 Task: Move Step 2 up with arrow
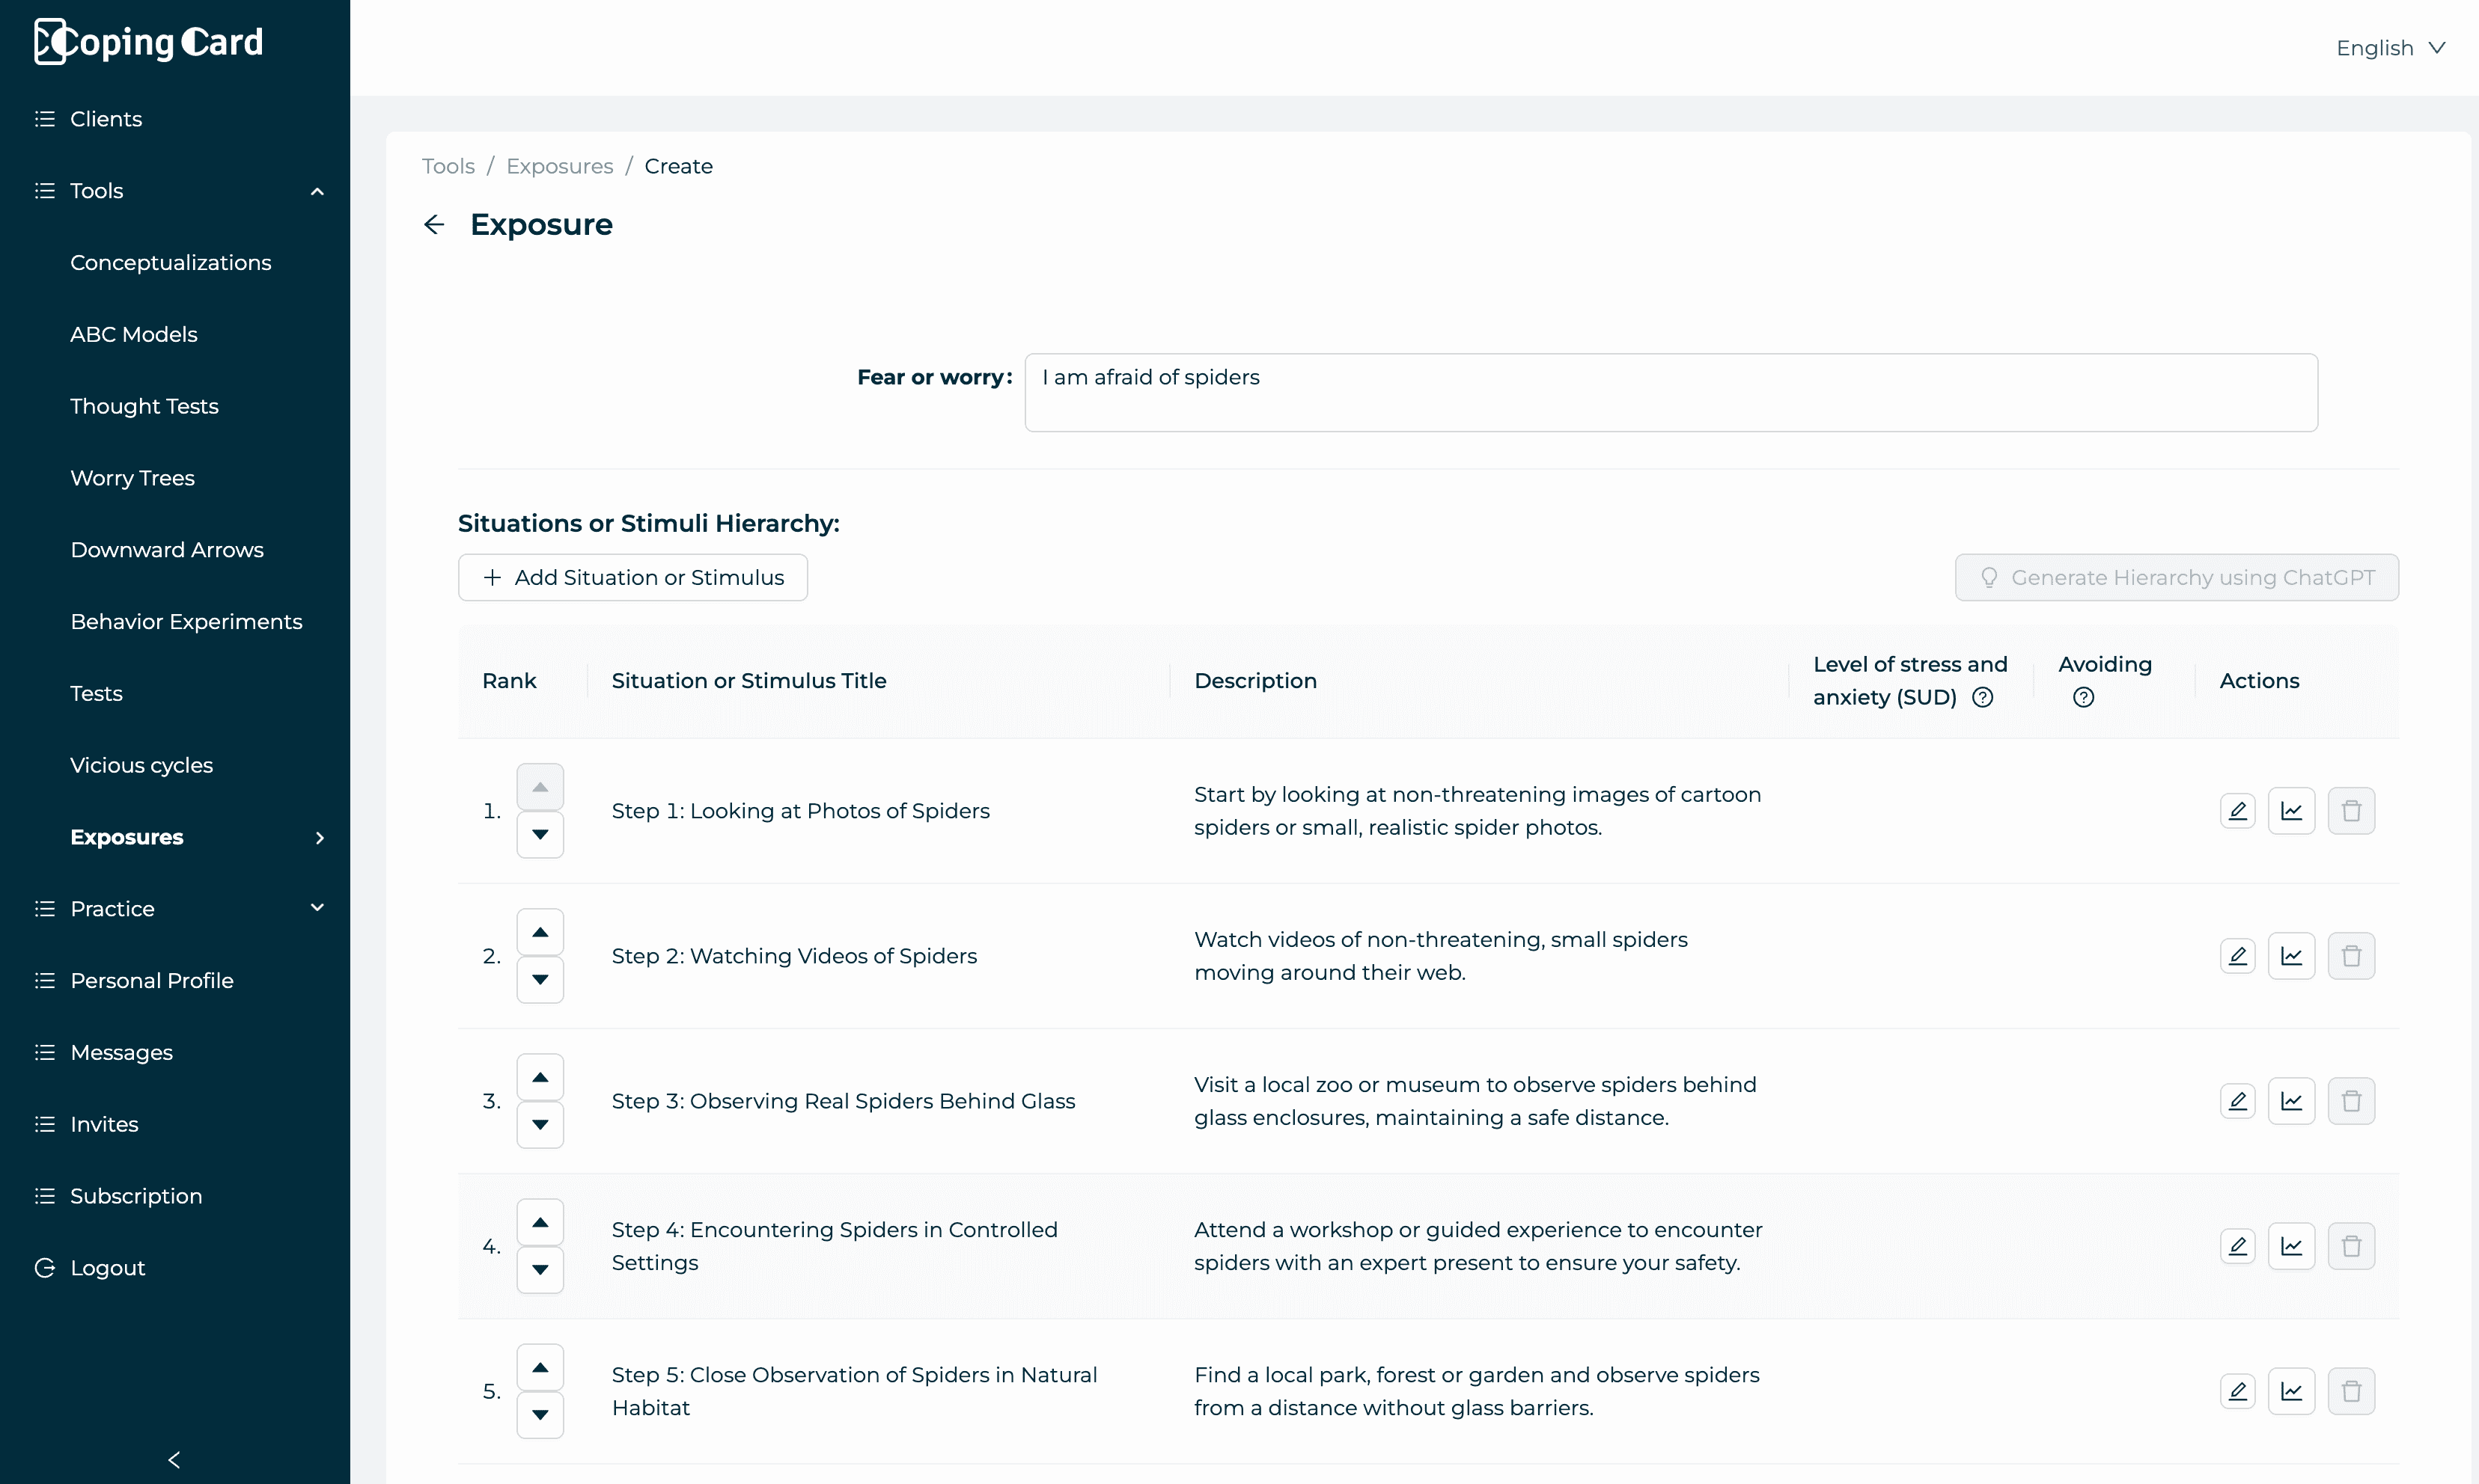(540, 932)
